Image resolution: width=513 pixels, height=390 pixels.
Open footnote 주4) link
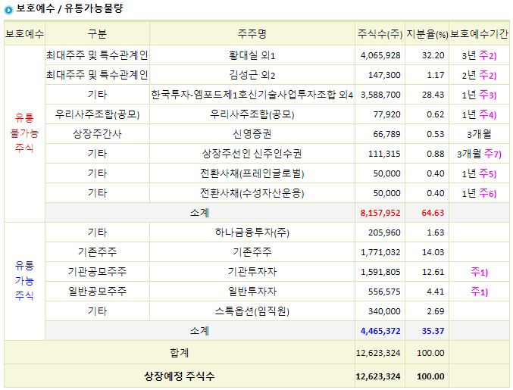[x=488, y=114]
